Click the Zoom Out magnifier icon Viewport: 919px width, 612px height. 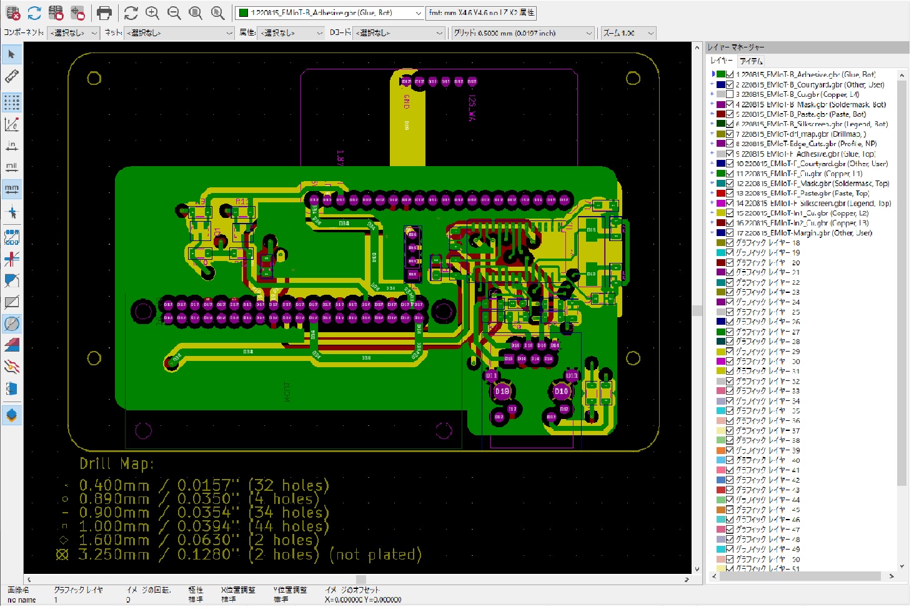click(x=174, y=12)
